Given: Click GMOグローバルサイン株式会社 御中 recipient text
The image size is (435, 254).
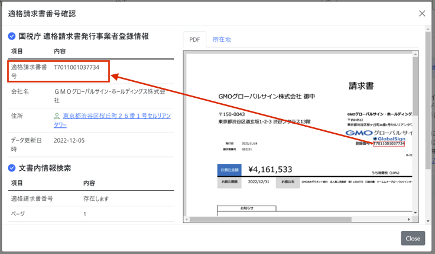Looking at the screenshot, I should (x=267, y=96).
